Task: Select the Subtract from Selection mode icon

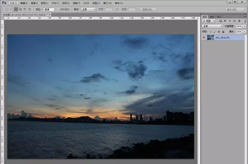Action: pos(25,9)
